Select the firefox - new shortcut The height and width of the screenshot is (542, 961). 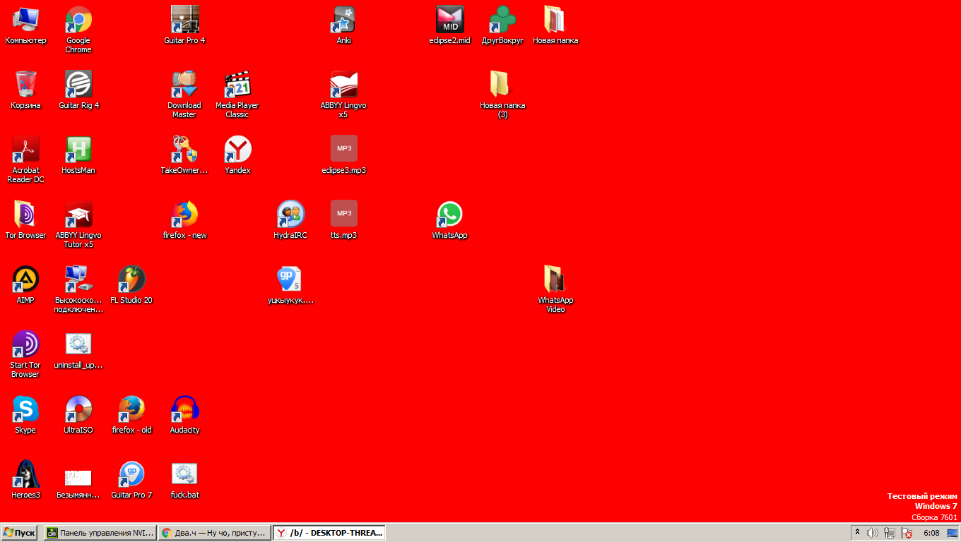click(184, 215)
